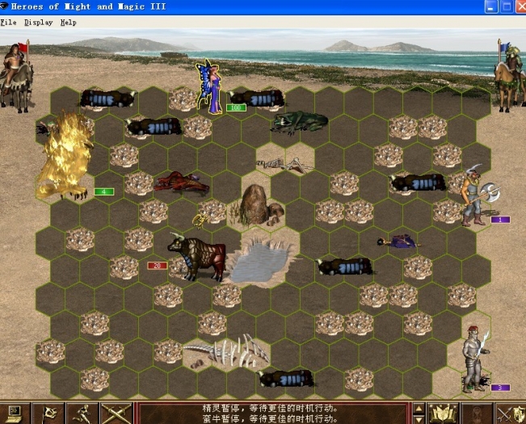Select the gorgon bull stack of 20
The height and width of the screenshot is (424, 526).
tap(197, 256)
